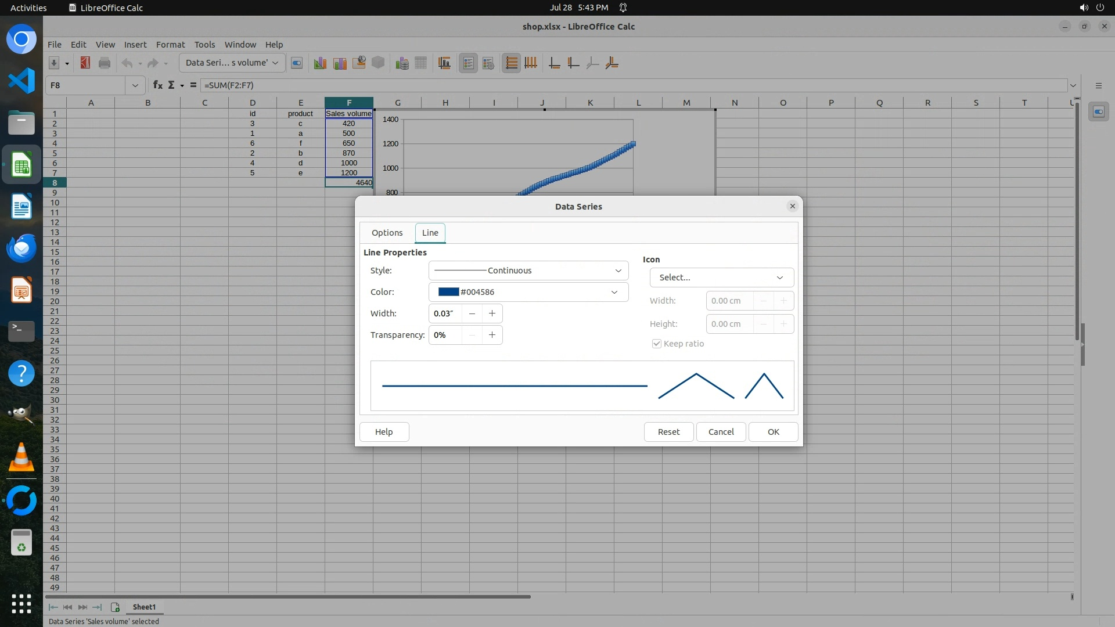1115x627 pixels.
Task: Open the chart element selector dropdown
Action: 232,63
